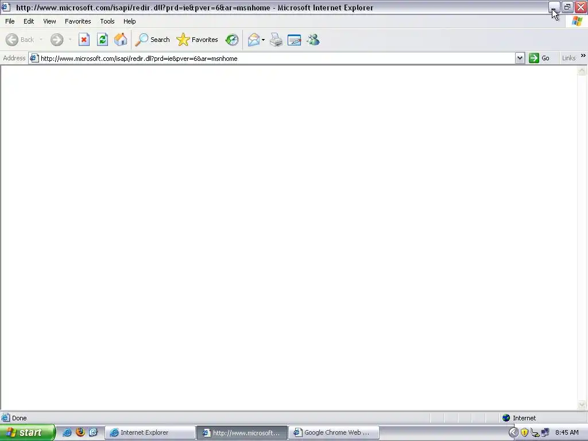The image size is (588, 441).
Task: Launch Firefox from Quick Launch
Action: click(x=80, y=432)
